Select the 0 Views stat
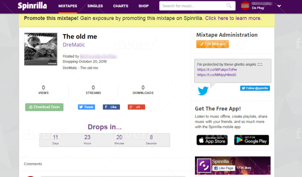 click(x=44, y=90)
